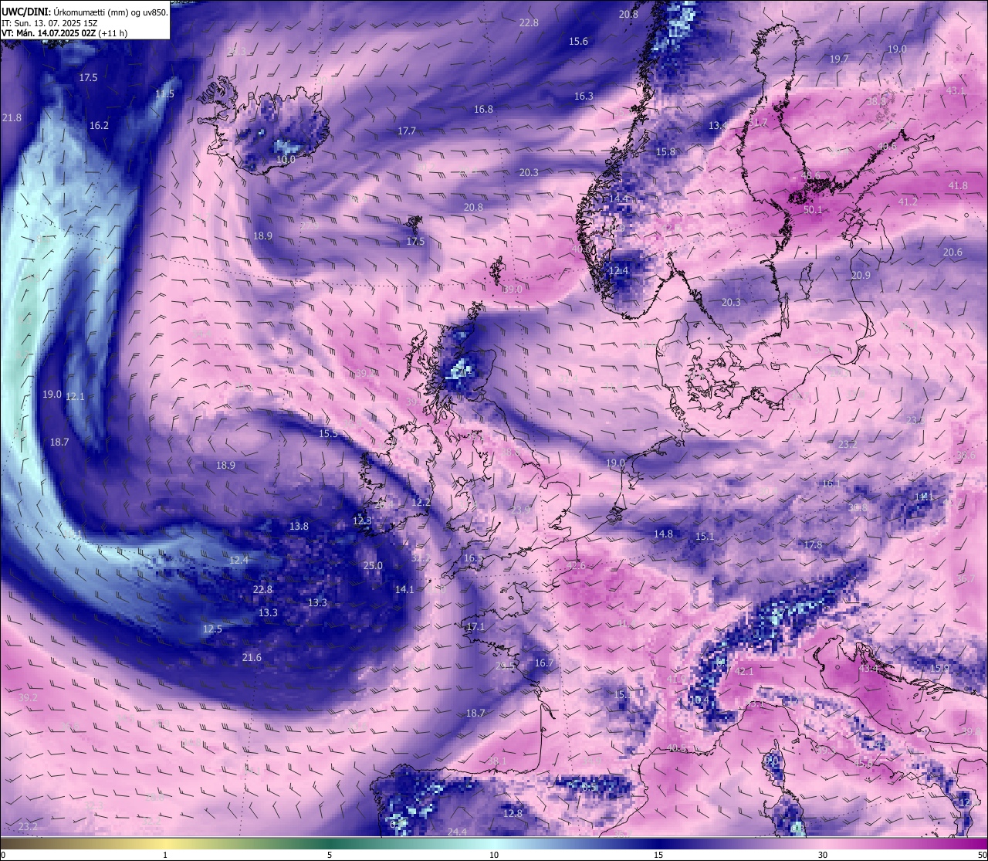
Task: Click the '20.9' value on the map
Action: [x=861, y=276]
